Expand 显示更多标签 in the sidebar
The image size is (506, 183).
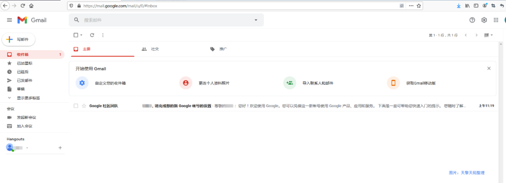(x=28, y=98)
